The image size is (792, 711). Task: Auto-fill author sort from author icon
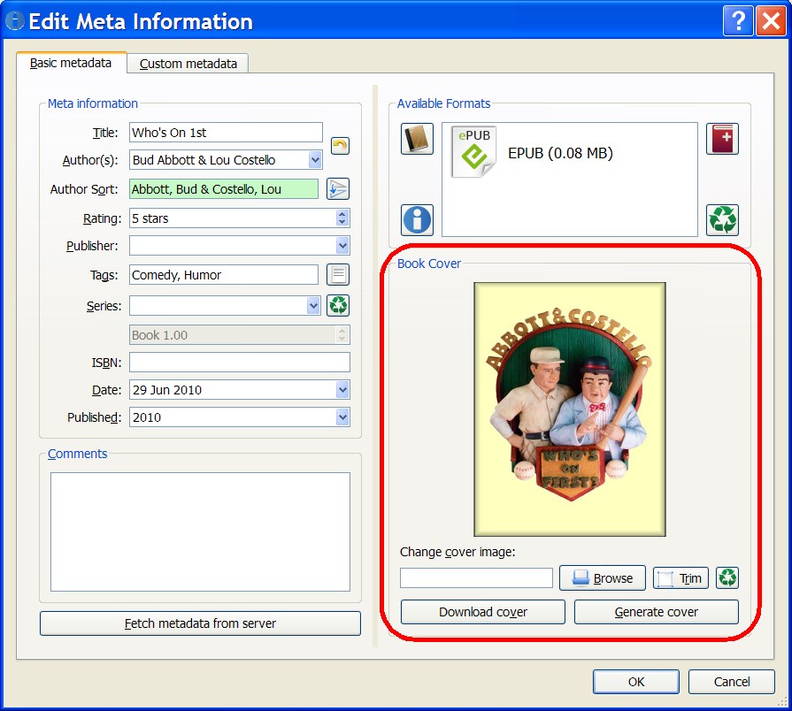click(338, 189)
